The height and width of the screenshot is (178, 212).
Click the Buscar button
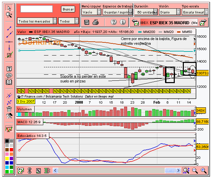68,9
